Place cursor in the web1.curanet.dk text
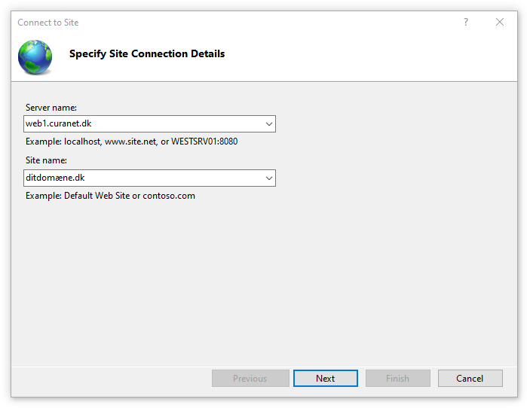Screen dimensions: 527x408 [x=59, y=123]
